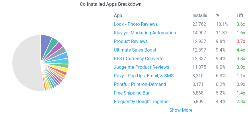Click the Installs column header
This screenshot has height=114, width=248.
(200, 15)
